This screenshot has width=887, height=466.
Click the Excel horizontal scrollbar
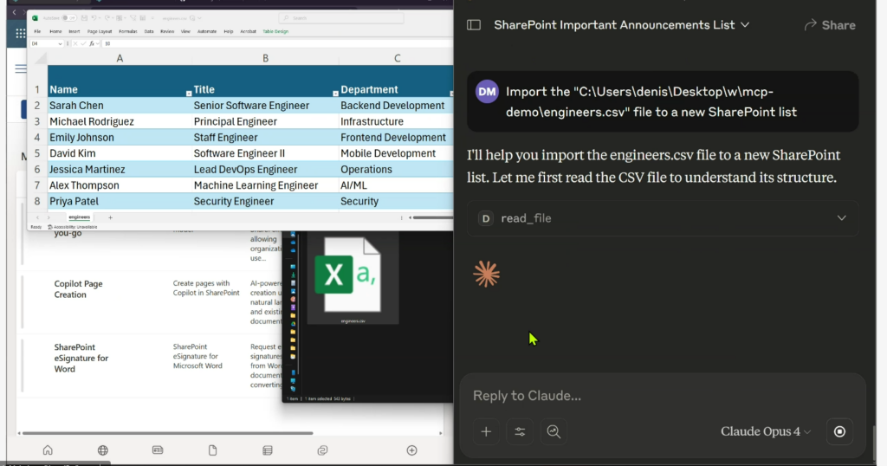click(432, 217)
